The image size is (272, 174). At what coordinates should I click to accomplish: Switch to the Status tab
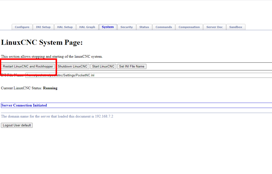[x=144, y=27]
